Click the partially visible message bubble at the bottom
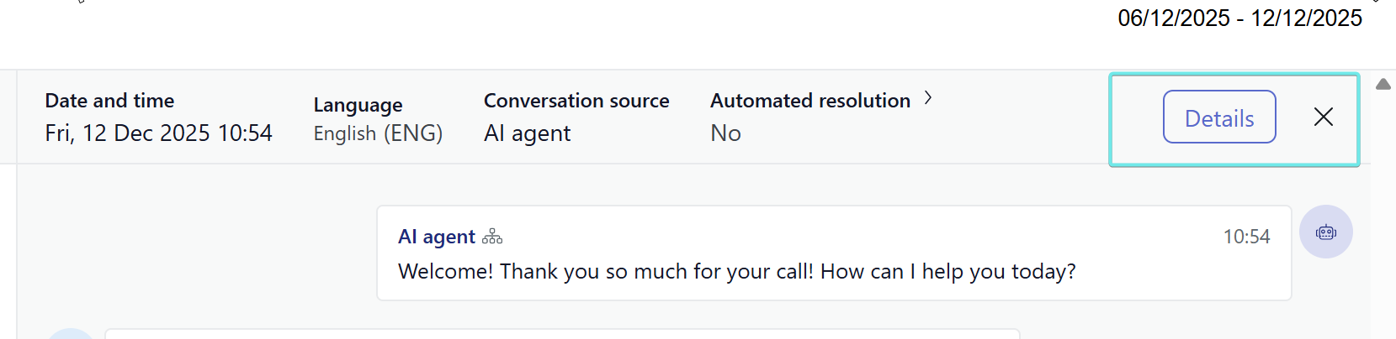This screenshot has width=1396, height=339. coord(562,334)
